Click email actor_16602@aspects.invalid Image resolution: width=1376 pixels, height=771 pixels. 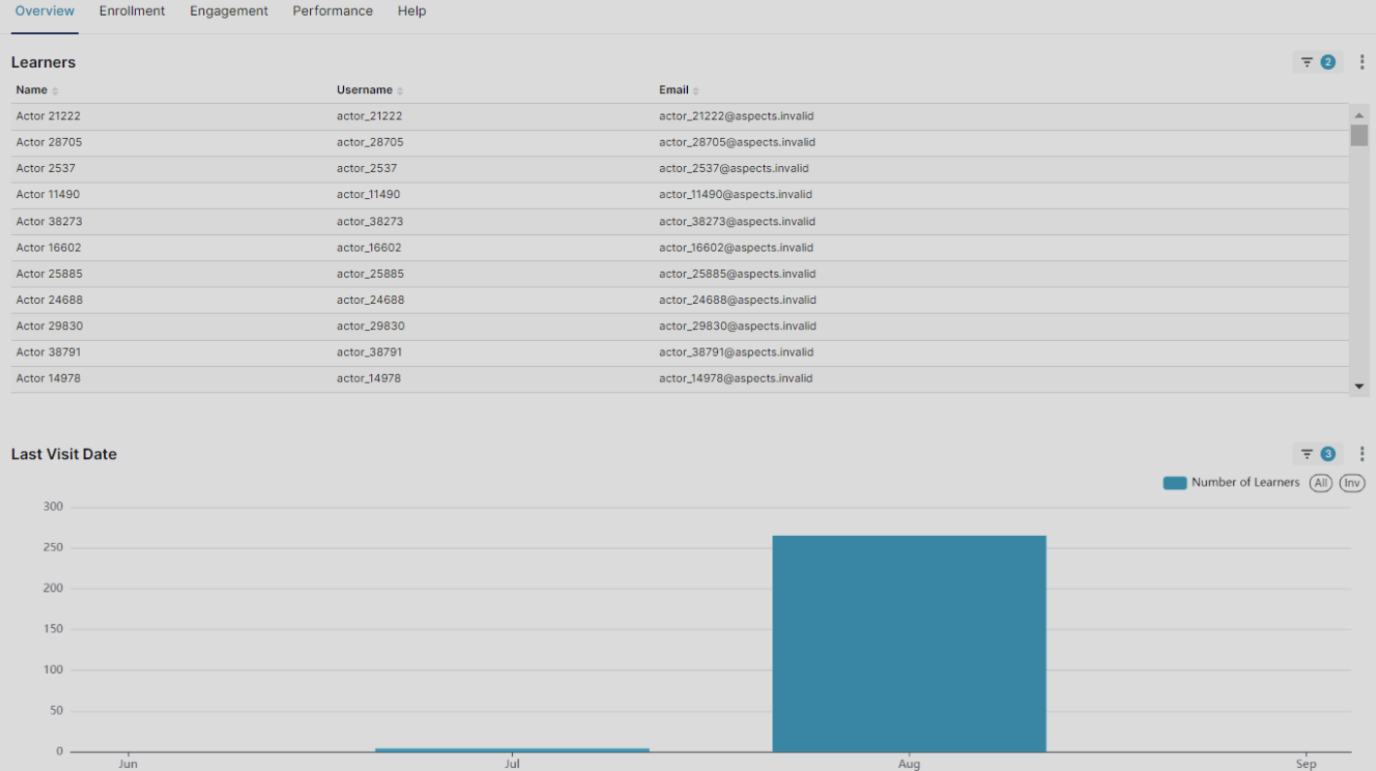(x=737, y=248)
